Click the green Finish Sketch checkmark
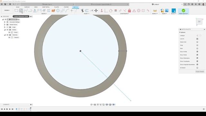The width and height of the screenshot is (206, 116). click(x=183, y=10)
